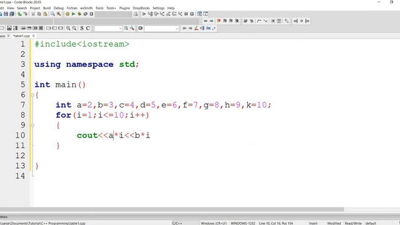
Task: Open the Build menu
Action: coord(47,8)
